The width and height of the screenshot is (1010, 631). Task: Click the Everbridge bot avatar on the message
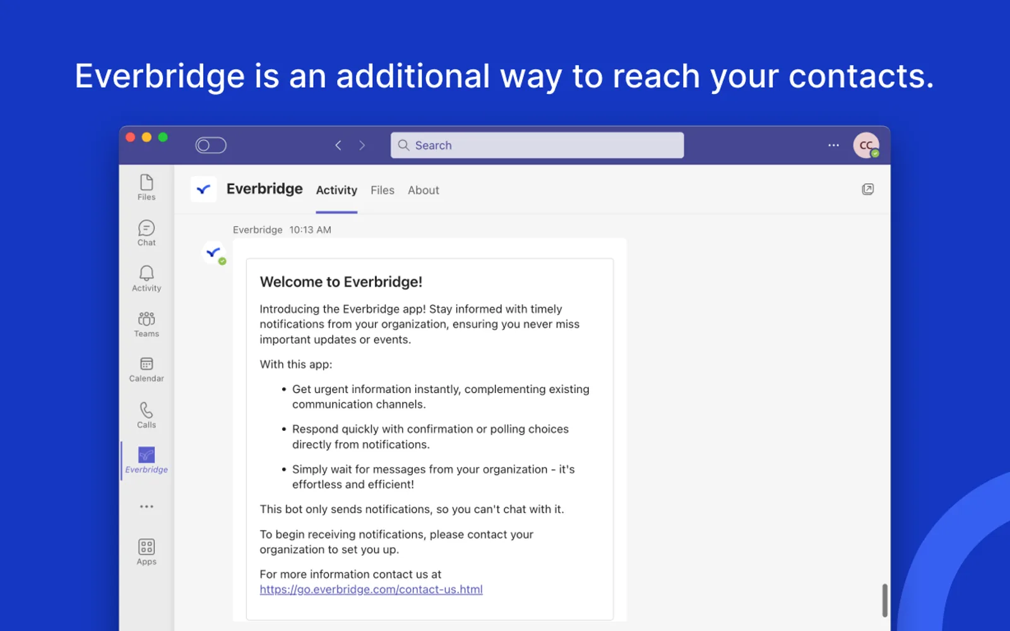[x=213, y=252]
